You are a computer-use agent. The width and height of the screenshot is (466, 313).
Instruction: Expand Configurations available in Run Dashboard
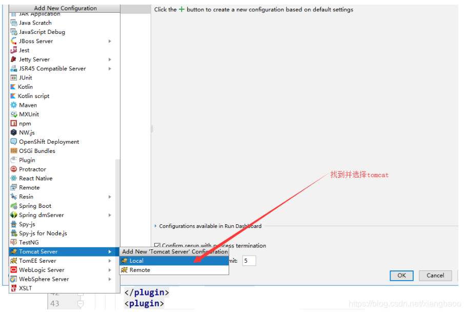pyautogui.click(x=155, y=226)
